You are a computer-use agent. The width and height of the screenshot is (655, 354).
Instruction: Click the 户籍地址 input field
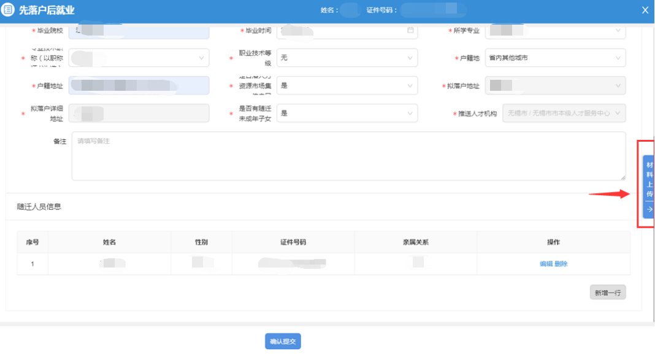pyautogui.click(x=139, y=86)
